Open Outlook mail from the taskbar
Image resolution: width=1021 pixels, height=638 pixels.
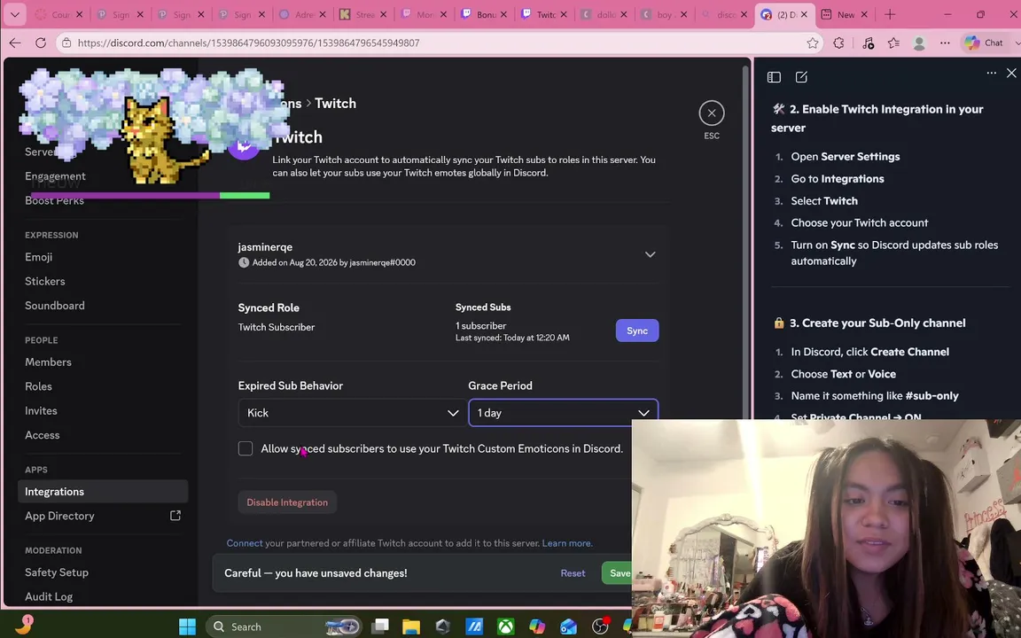568,626
